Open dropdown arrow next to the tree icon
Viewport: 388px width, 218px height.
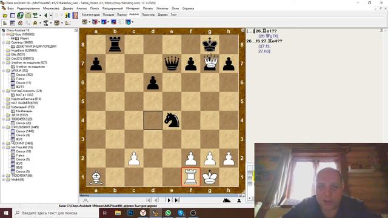pos(40,16)
